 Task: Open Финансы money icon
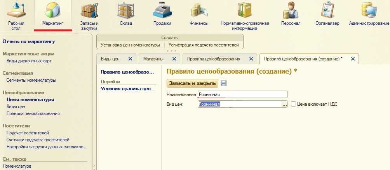coord(199,10)
